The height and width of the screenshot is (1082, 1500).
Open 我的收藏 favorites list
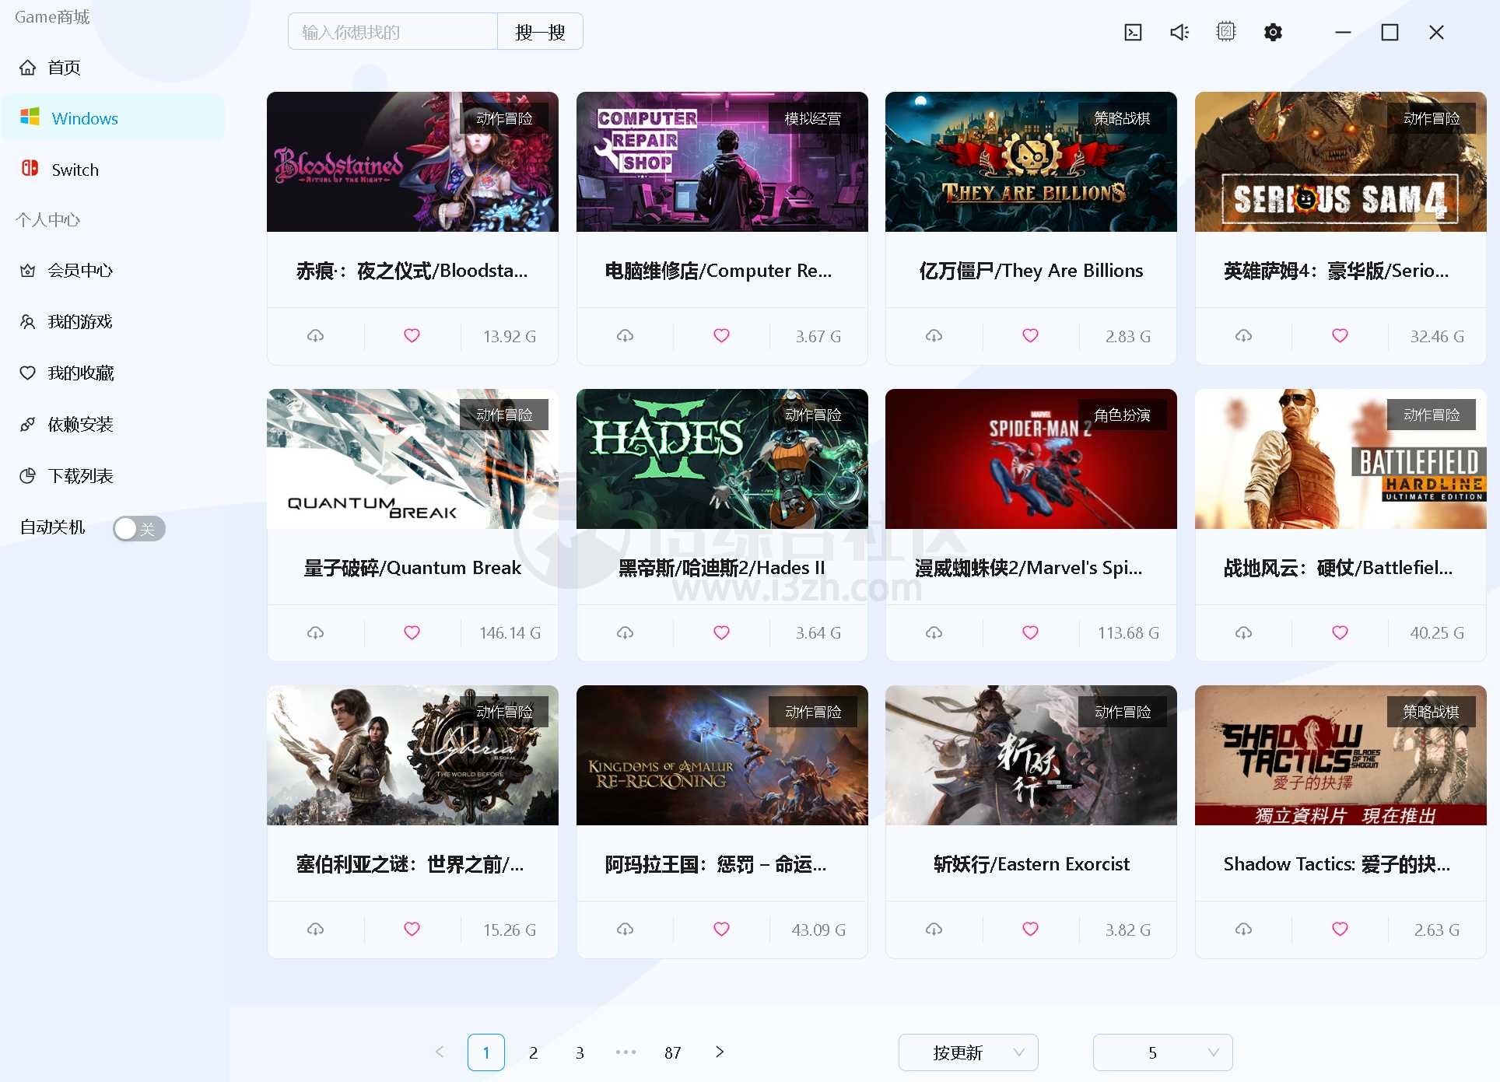pyautogui.click(x=113, y=373)
